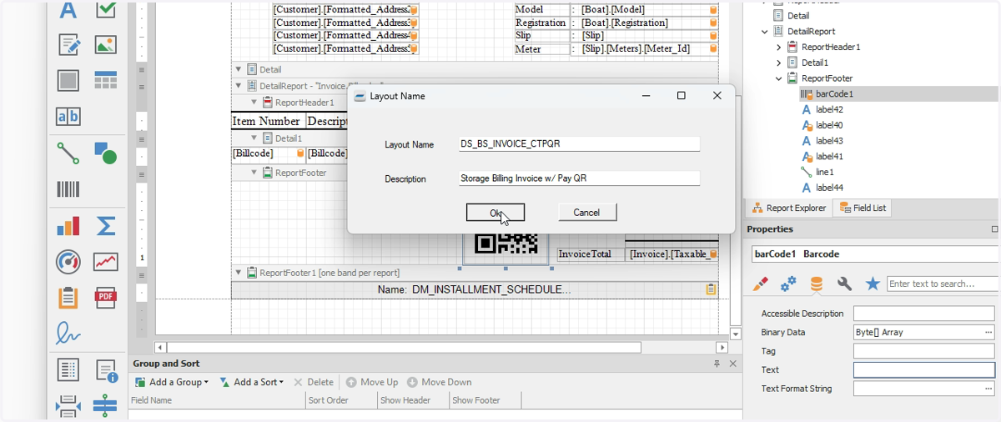
Task: Click the report smart tag icon
Action: coord(711,290)
